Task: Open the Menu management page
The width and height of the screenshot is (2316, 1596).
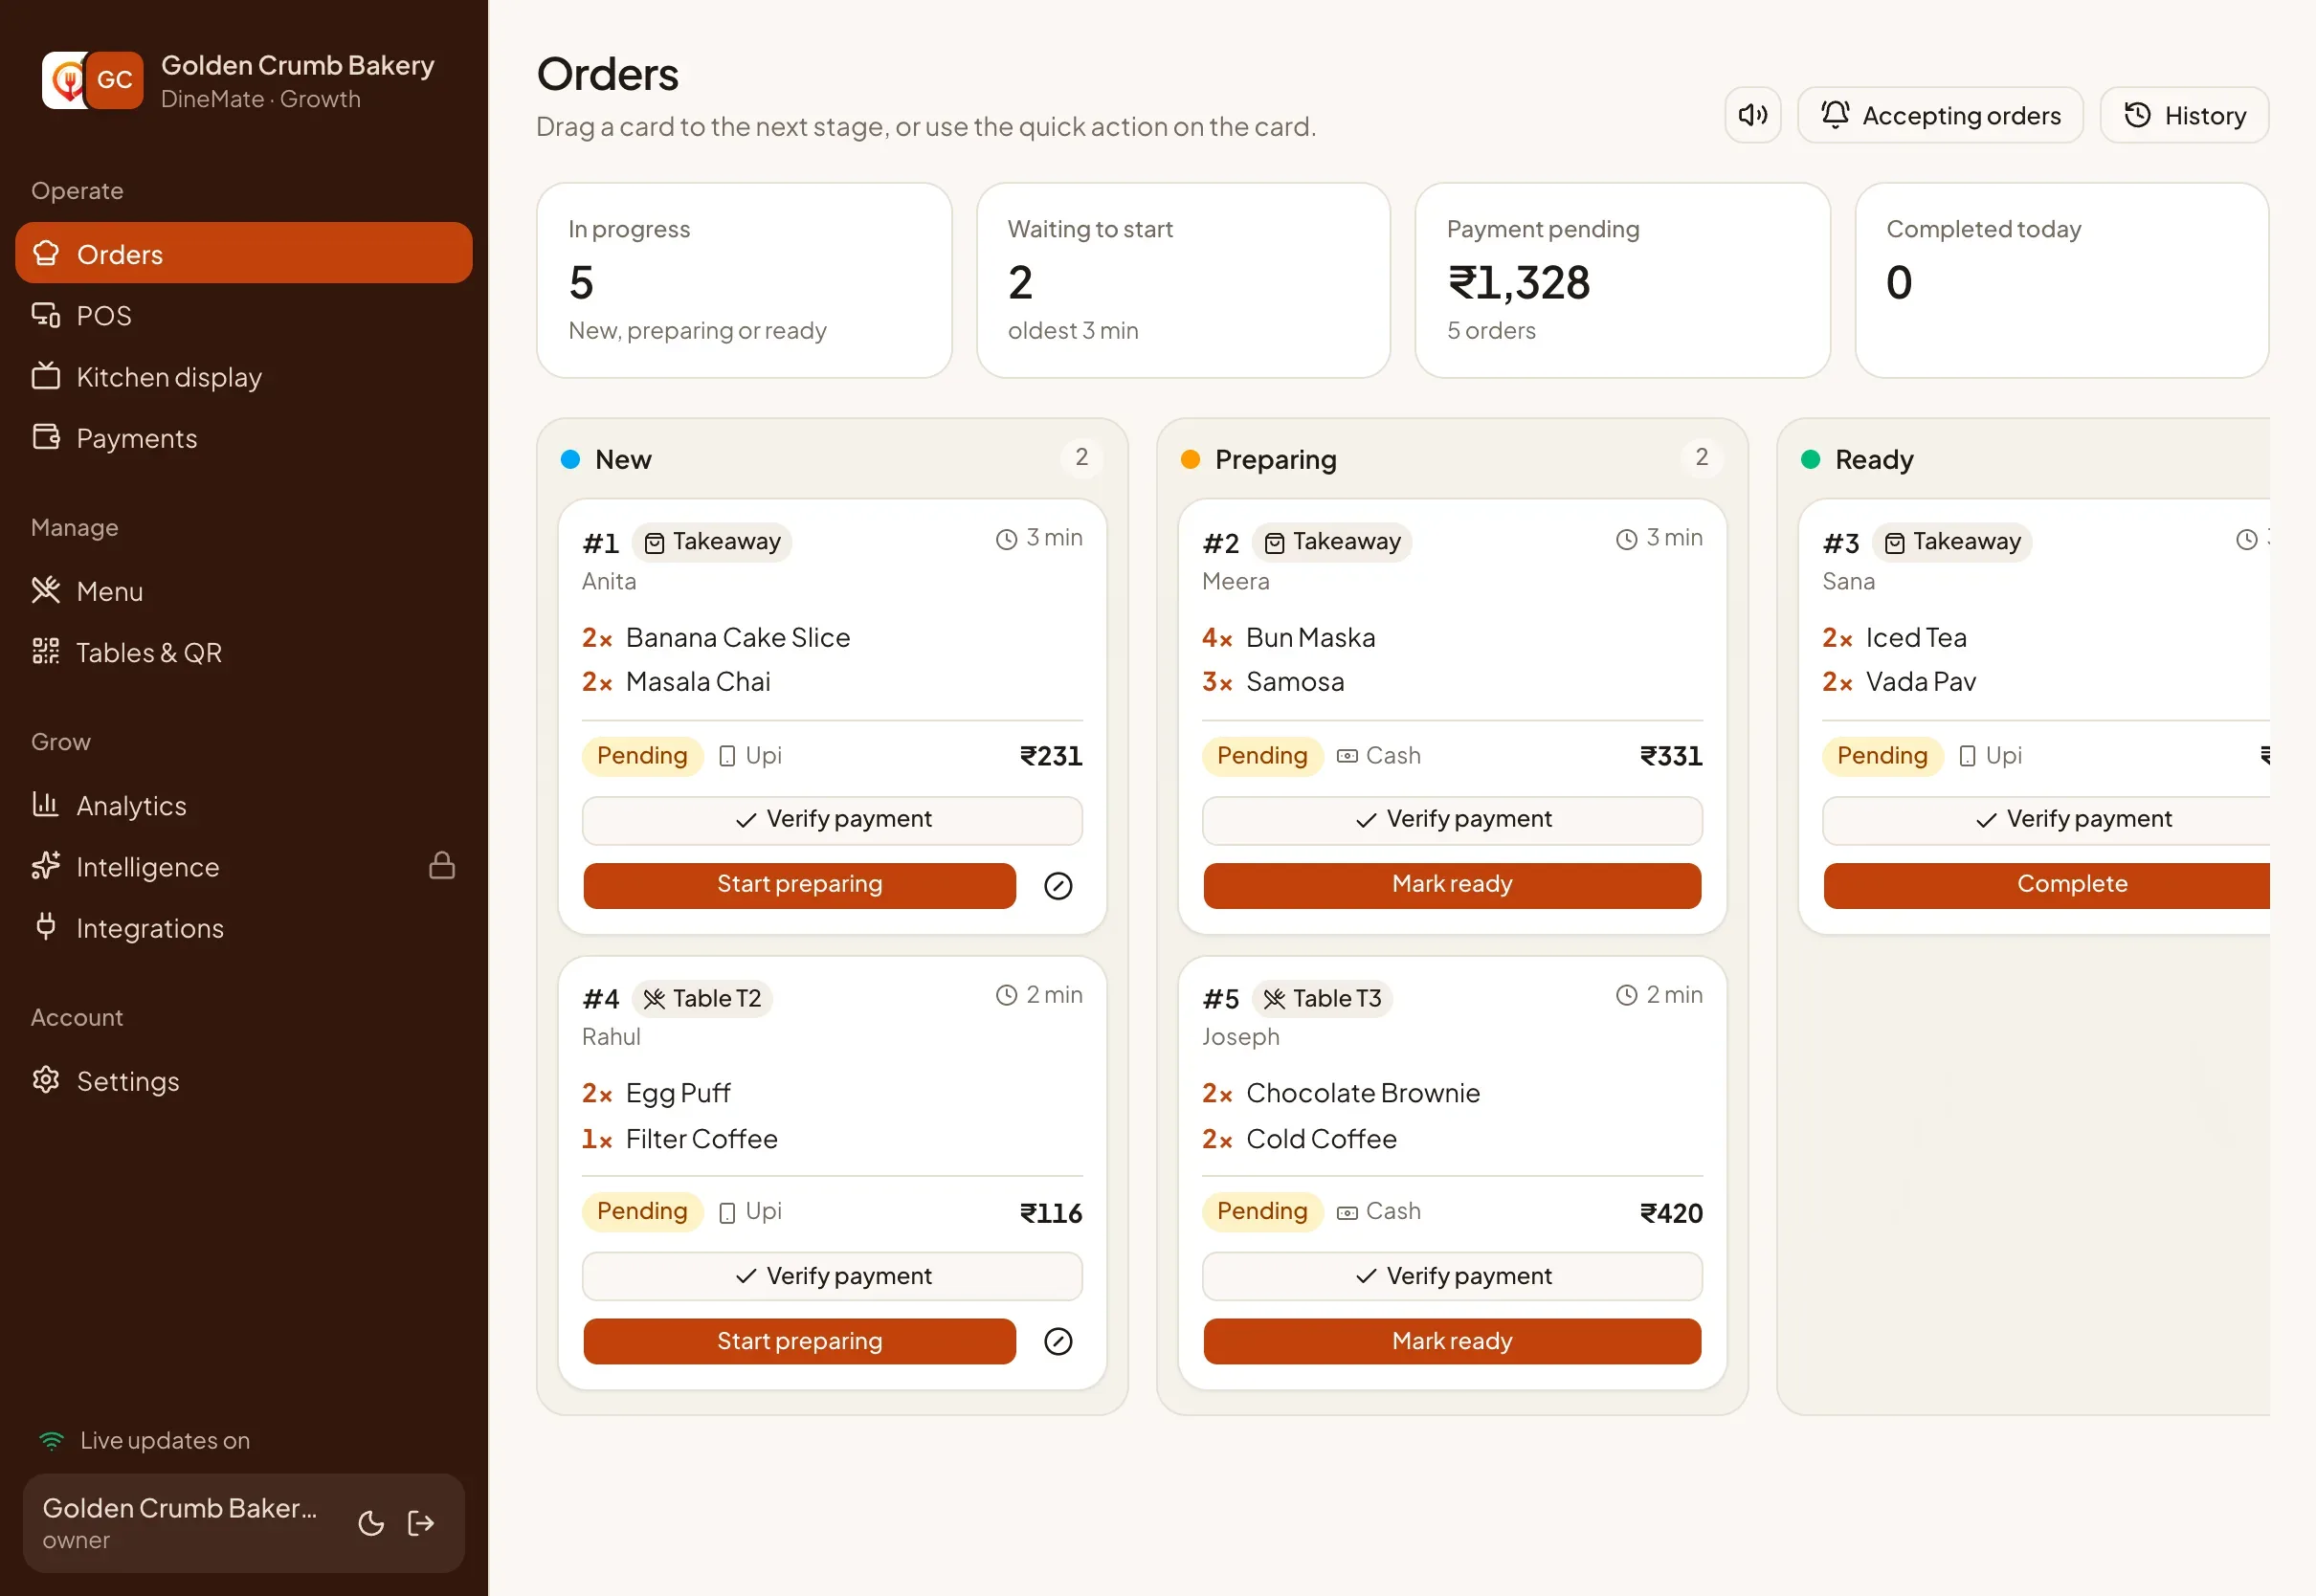Action: (244, 591)
